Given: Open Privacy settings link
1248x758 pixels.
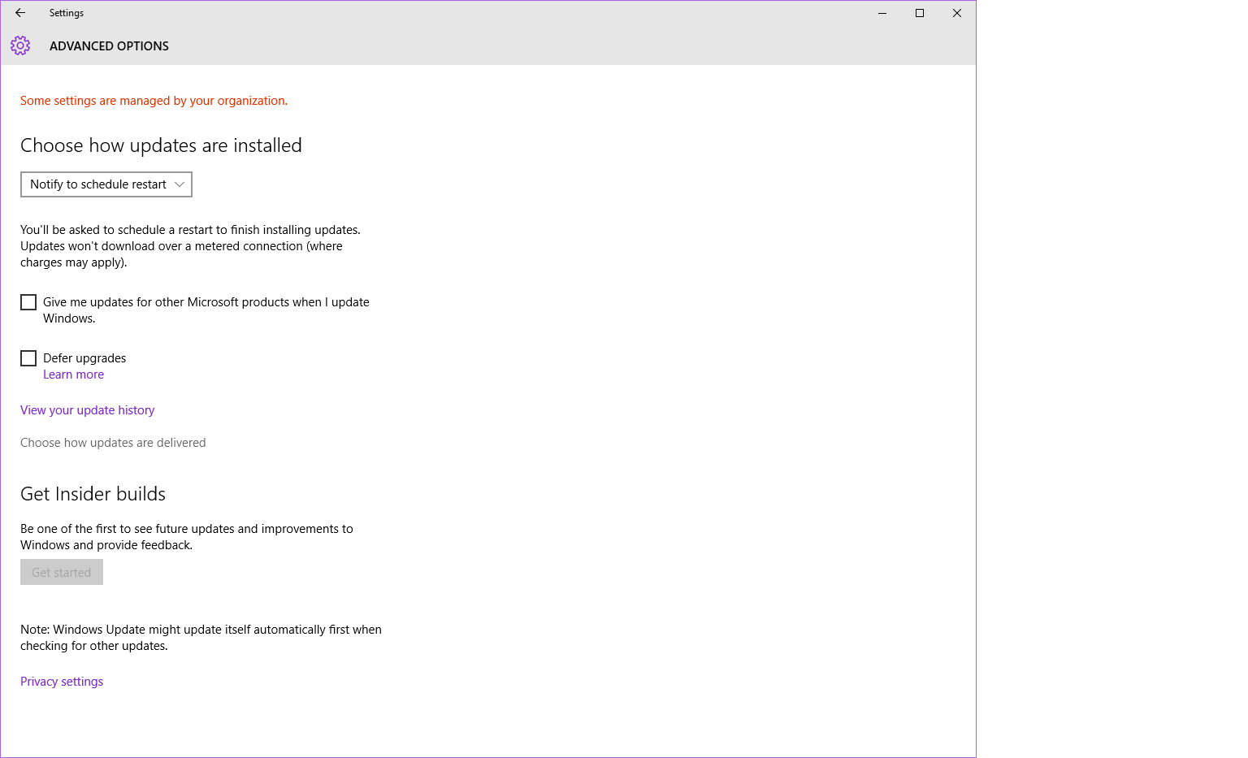Looking at the screenshot, I should click(62, 682).
